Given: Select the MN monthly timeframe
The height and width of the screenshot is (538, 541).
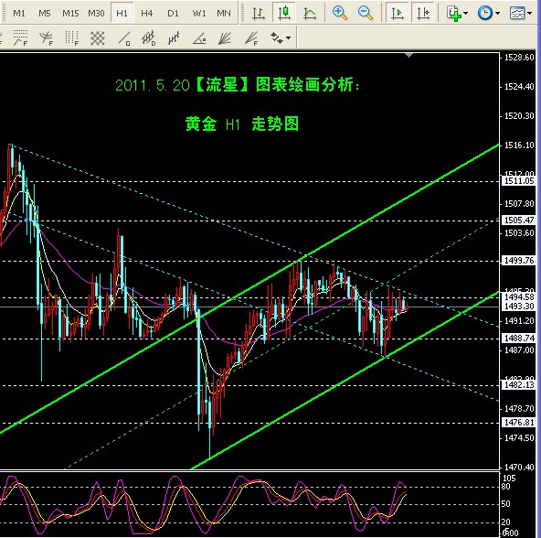Looking at the screenshot, I should [x=224, y=13].
